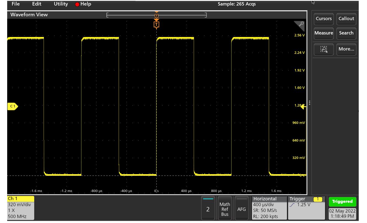Select the yellow trigger level arrow
367x223 pixels.
tap(303, 107)
